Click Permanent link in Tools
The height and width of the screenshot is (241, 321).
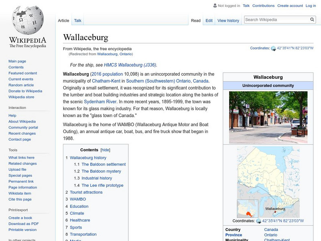[x=21, y=181]
